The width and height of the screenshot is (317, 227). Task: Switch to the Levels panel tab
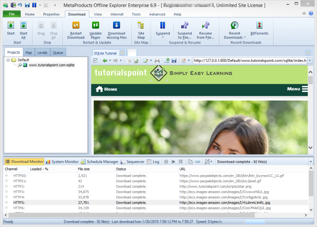coord(42,53)
